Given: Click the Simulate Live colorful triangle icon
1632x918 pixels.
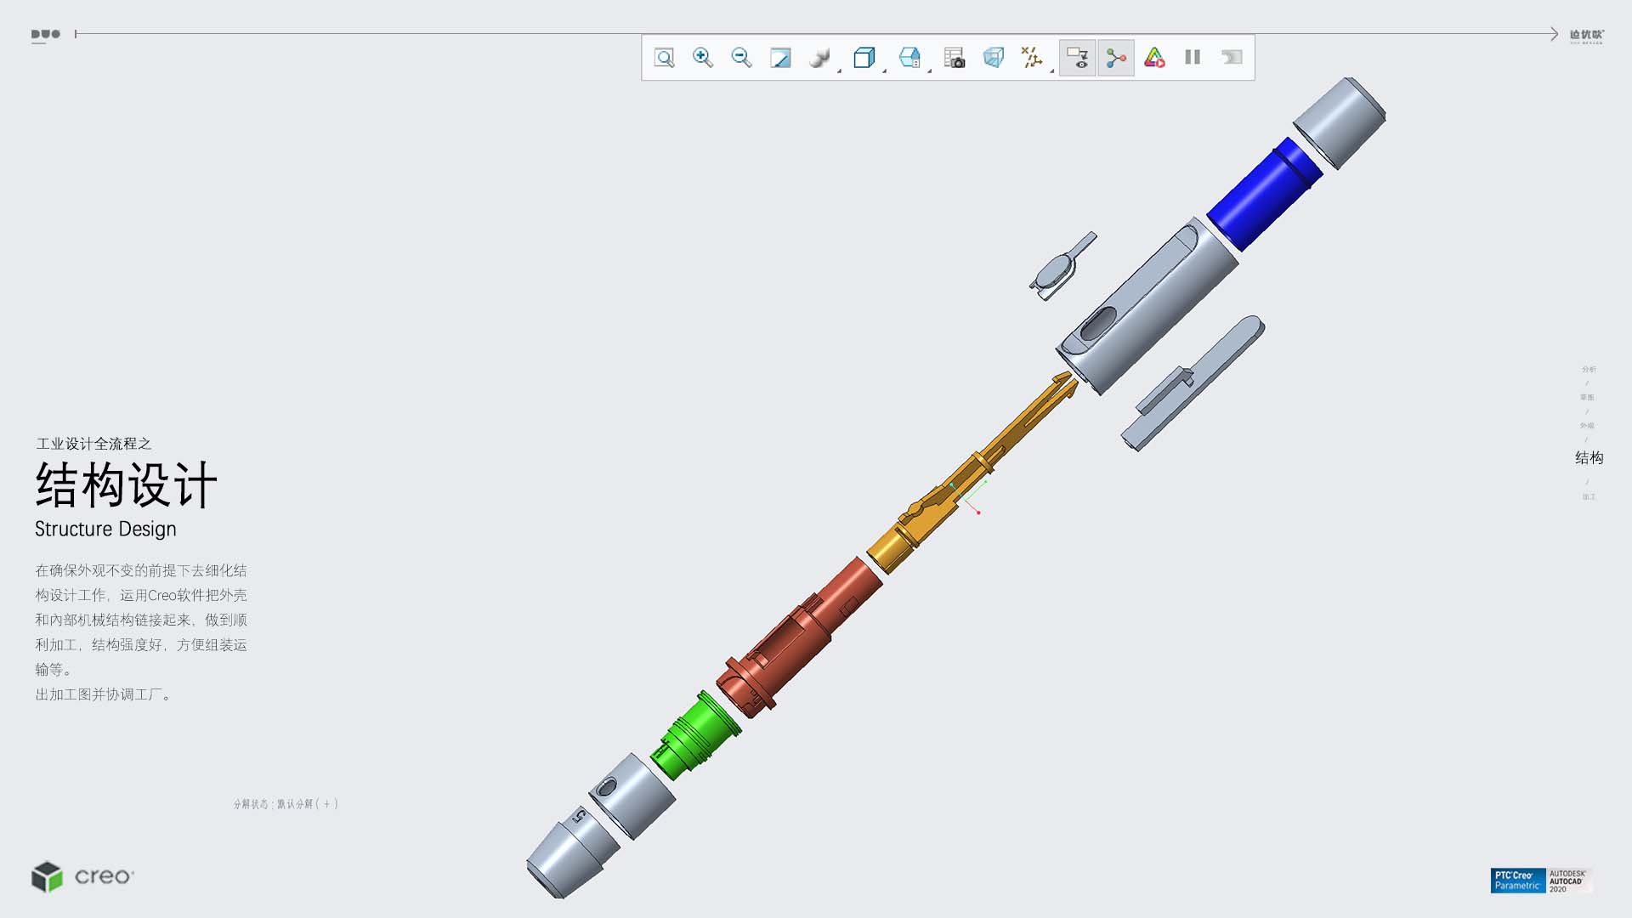Looking at the screenshot, I should click(1154, 58).
